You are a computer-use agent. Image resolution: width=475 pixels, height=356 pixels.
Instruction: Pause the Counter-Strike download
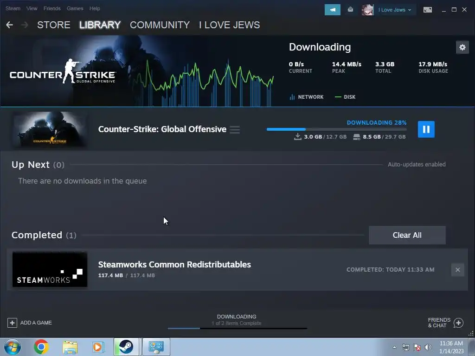[x=426, y=129]
